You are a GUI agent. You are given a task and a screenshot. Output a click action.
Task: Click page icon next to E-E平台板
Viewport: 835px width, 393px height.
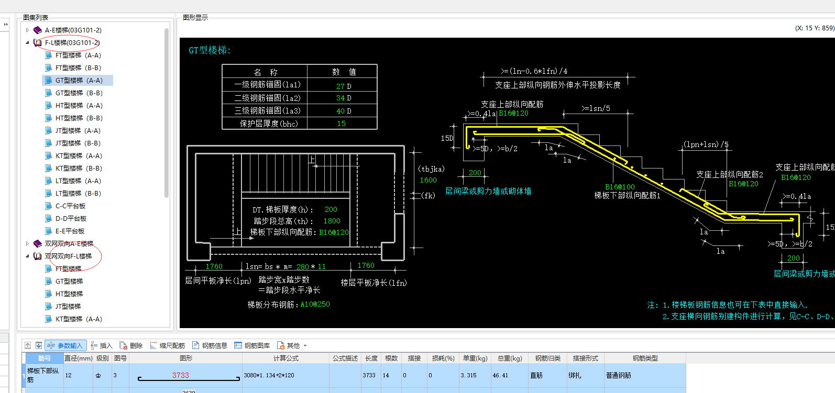(48, 231)
